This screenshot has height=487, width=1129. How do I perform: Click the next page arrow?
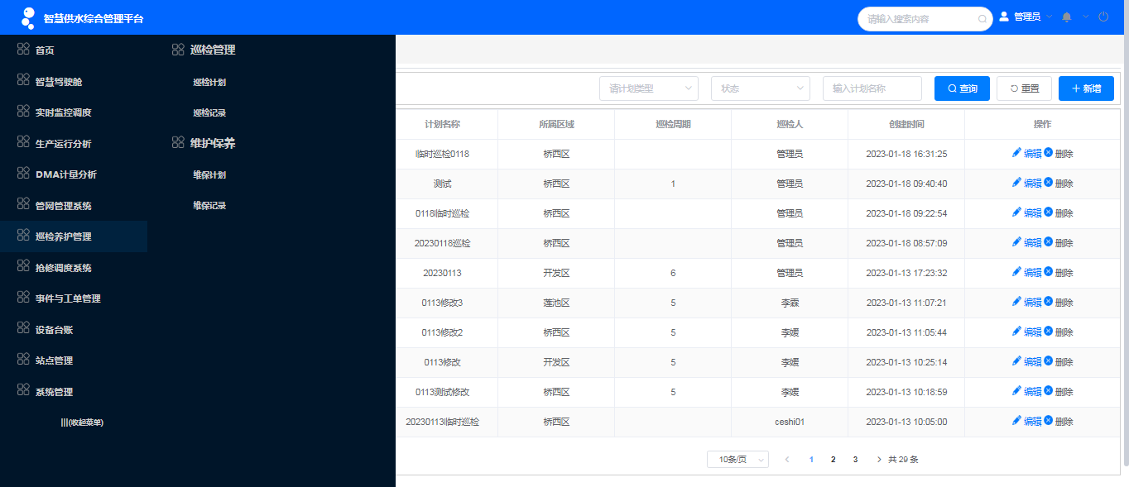[878, 459]
